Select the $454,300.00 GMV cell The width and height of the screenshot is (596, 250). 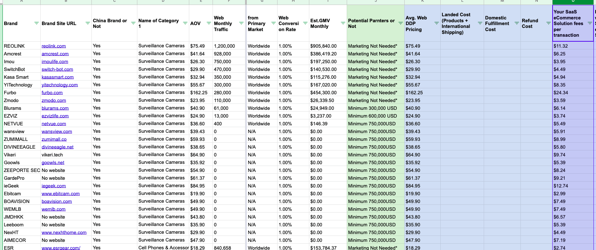coord(328,93)
